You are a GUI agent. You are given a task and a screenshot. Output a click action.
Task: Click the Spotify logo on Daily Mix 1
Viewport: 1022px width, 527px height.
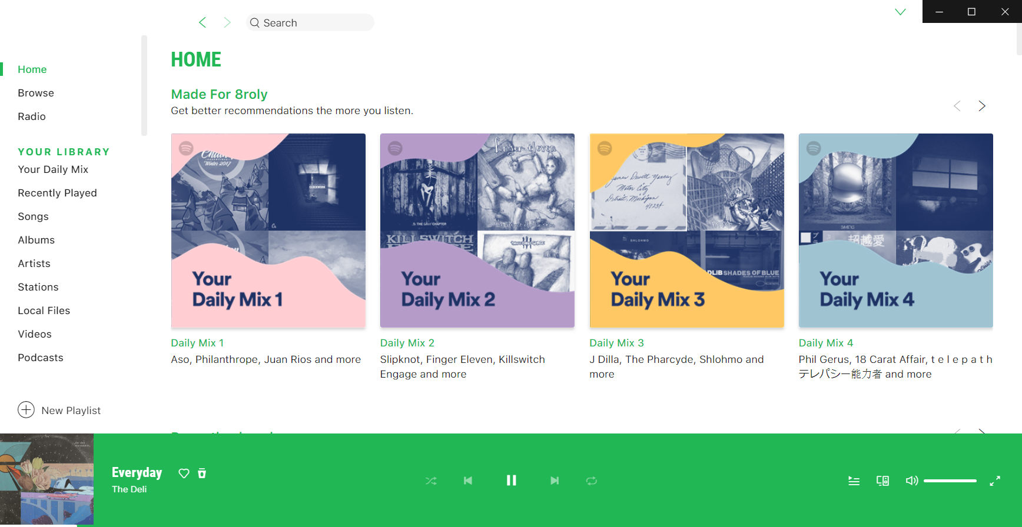pos(186,148)
